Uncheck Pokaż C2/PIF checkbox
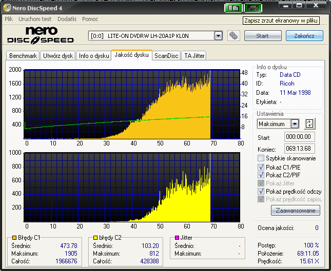The height and width of the screenshot is (271, 331). (261, 175)
